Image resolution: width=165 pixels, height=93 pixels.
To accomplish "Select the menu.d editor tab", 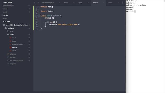I will point(95,3).
